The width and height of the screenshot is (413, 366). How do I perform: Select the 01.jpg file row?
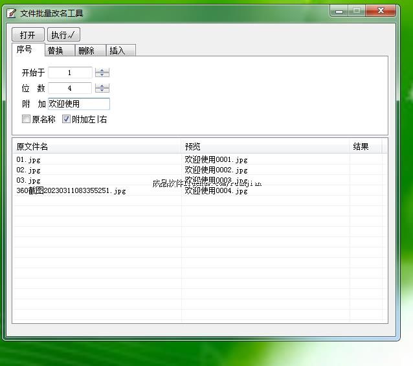pyautogui.click(x=200, y=159)
